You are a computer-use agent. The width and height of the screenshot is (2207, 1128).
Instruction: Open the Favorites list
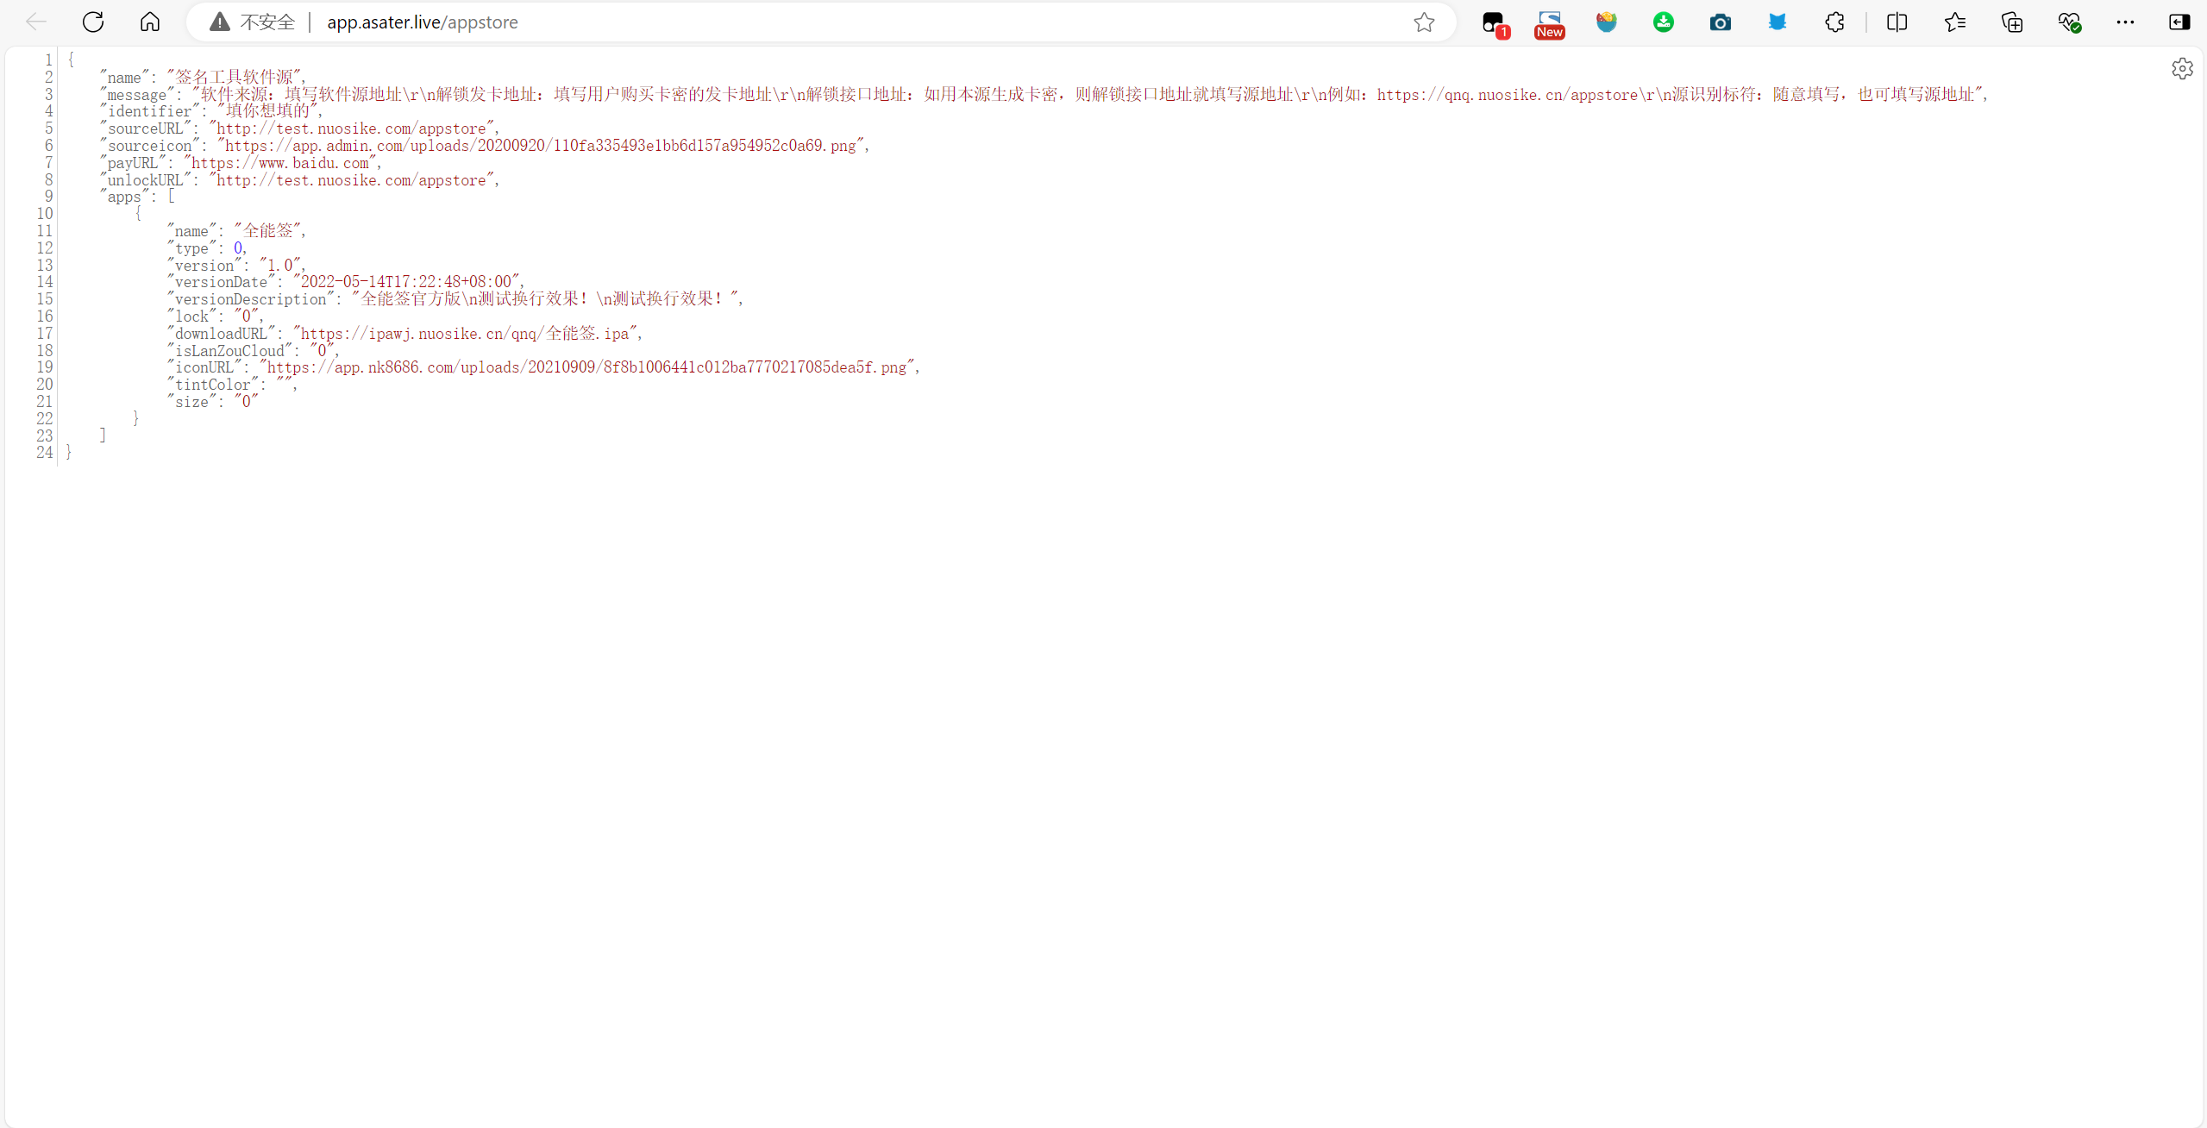tap(1954, 22)
